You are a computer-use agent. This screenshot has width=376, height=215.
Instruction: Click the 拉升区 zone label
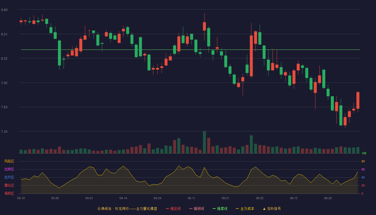point(9,177)
